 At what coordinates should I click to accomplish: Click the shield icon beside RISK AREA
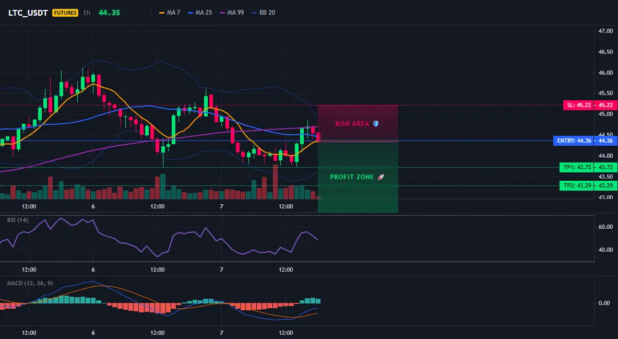coord(376,123)
